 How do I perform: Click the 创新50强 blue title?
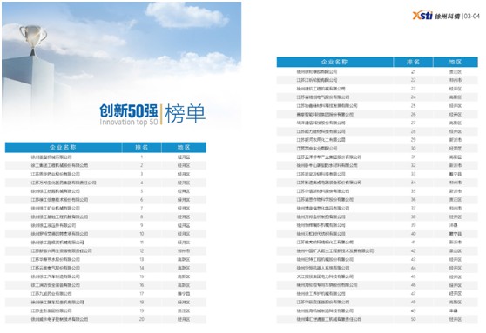click(129, 110)
